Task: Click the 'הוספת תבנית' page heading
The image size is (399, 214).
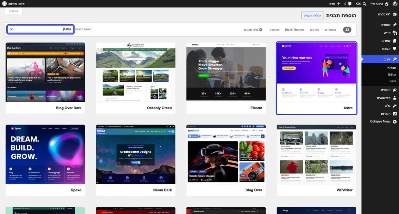Action: click(341, 16)
